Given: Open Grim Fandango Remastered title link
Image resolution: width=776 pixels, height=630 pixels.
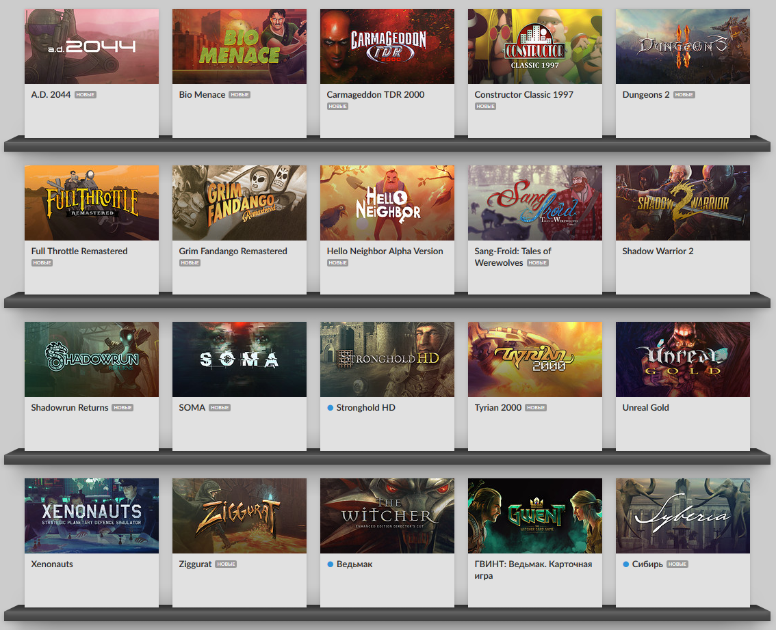Looking at the screenshot, I should click(233, 251).
